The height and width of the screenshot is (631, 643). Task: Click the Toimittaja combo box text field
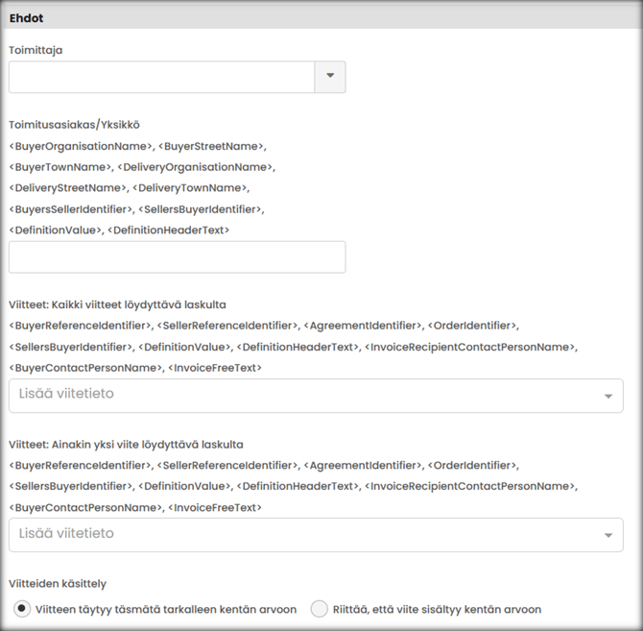[x=161, y=77]
